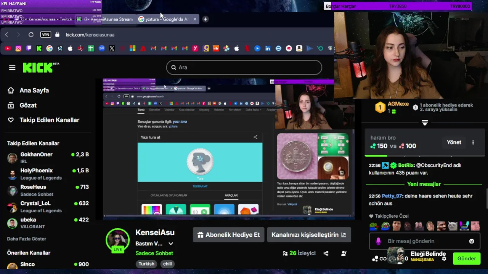Viewport: 488px width, 274px height.
Task: Open chat settings gear icon
Action: (444, 259)
